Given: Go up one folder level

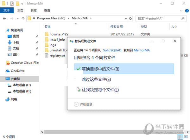Looking at the screenshot, I should pos(23,18).
